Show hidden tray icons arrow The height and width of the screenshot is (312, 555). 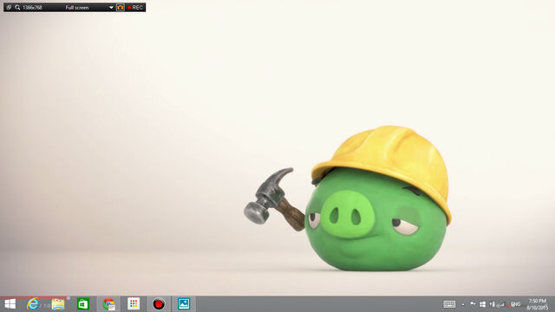click(463, 304)
